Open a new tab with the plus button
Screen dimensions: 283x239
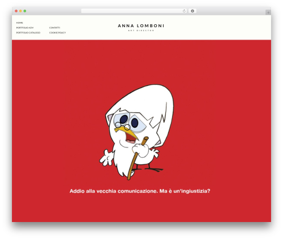(268, 12)
